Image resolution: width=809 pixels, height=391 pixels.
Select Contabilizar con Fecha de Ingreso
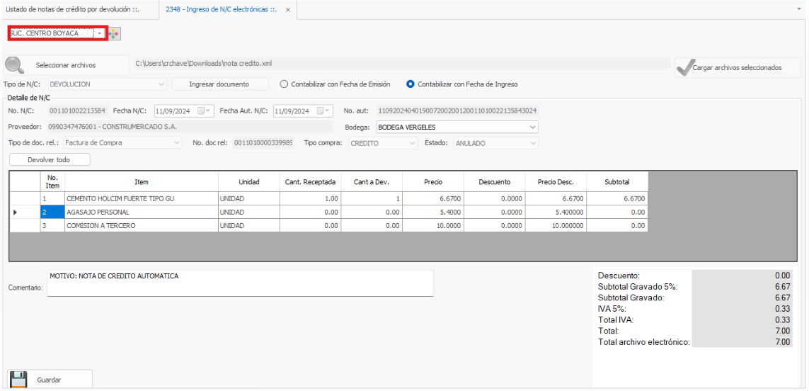tap(411, 84)
